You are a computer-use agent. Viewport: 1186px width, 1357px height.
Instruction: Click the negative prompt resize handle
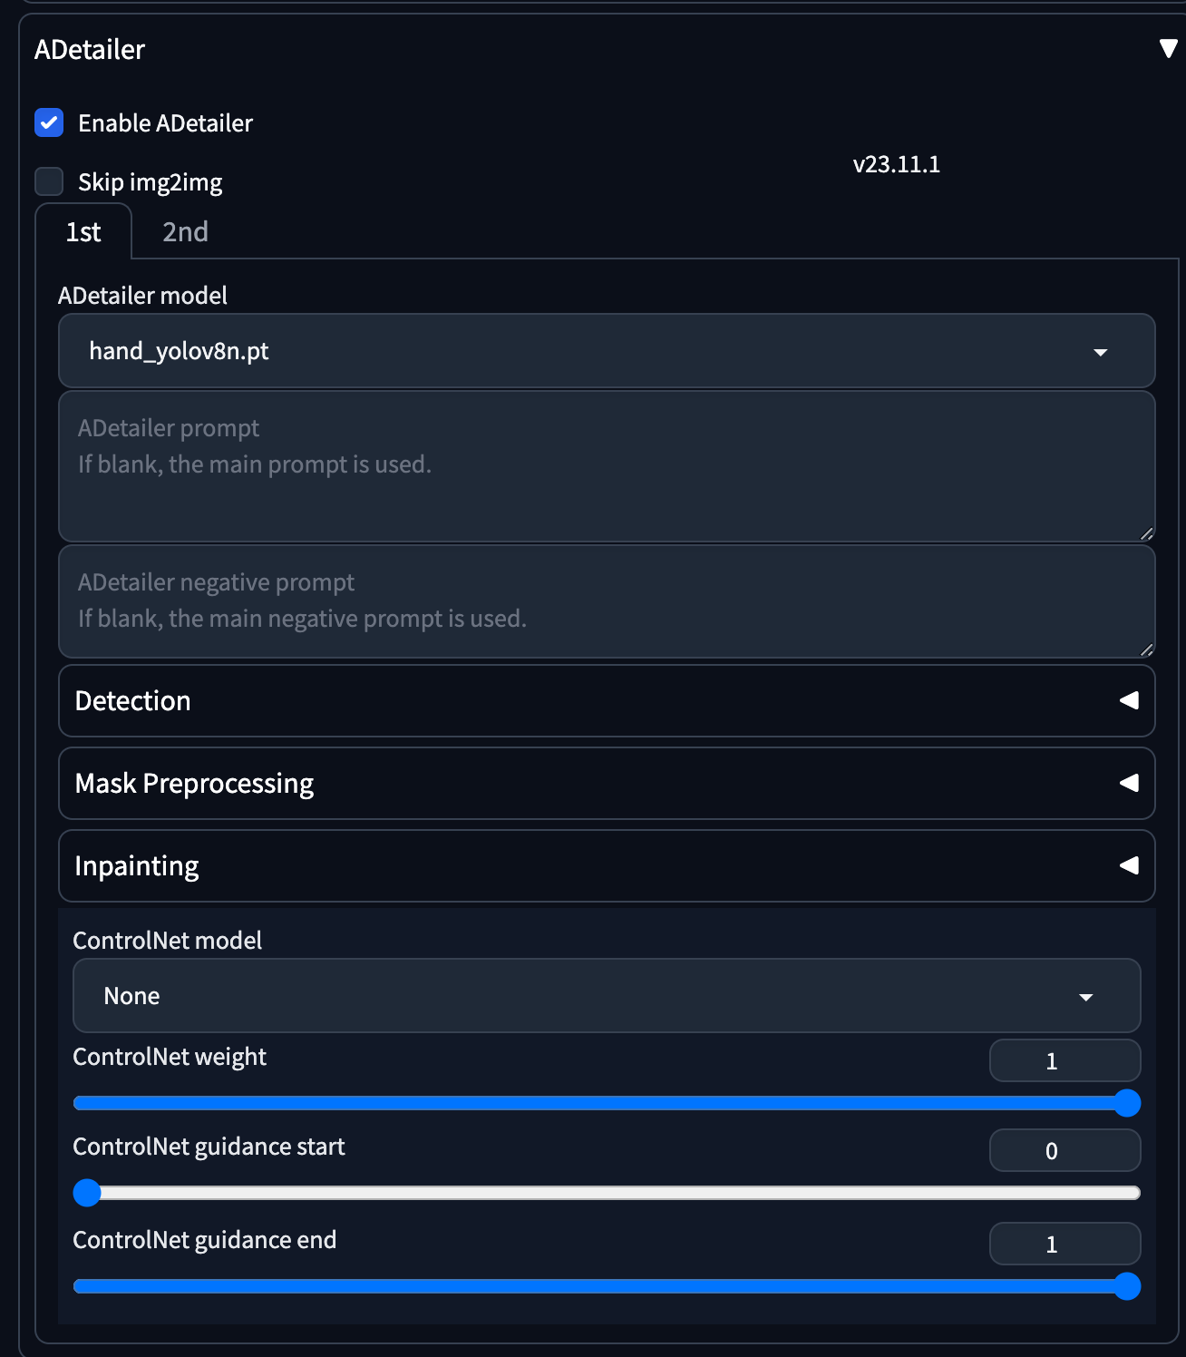(1146, 649)
